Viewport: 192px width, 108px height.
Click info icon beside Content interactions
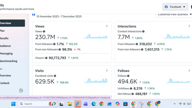pyautogui.click(x=143, y=32)
